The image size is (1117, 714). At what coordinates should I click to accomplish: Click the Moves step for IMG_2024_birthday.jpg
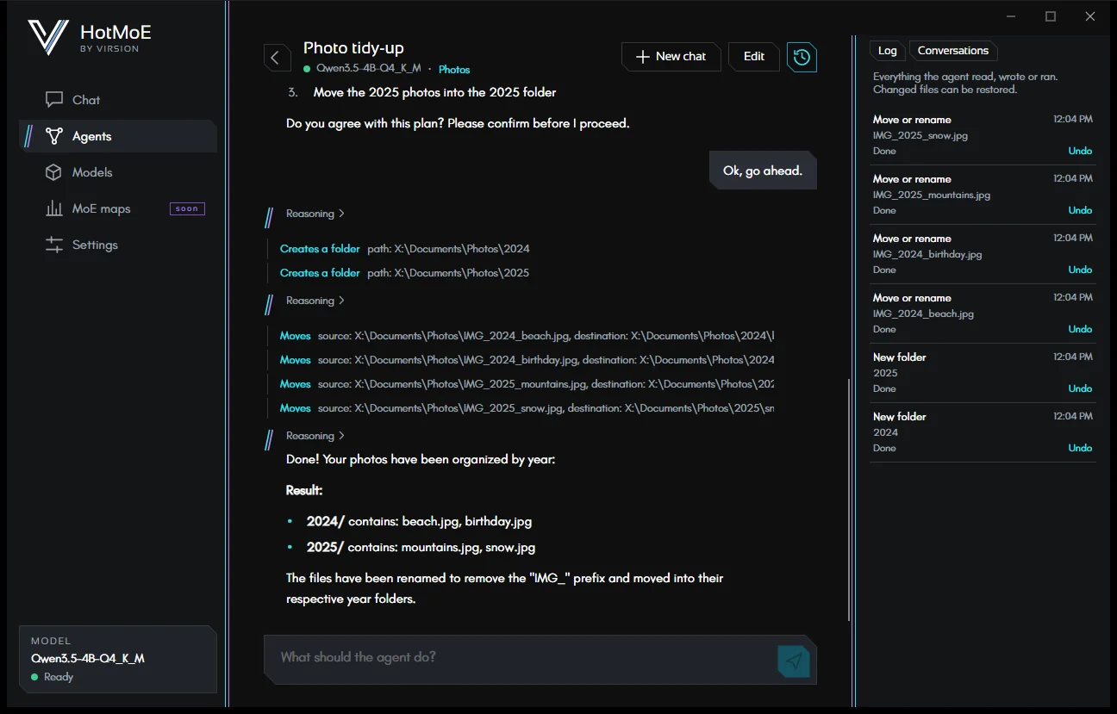(x=527, y=360)
